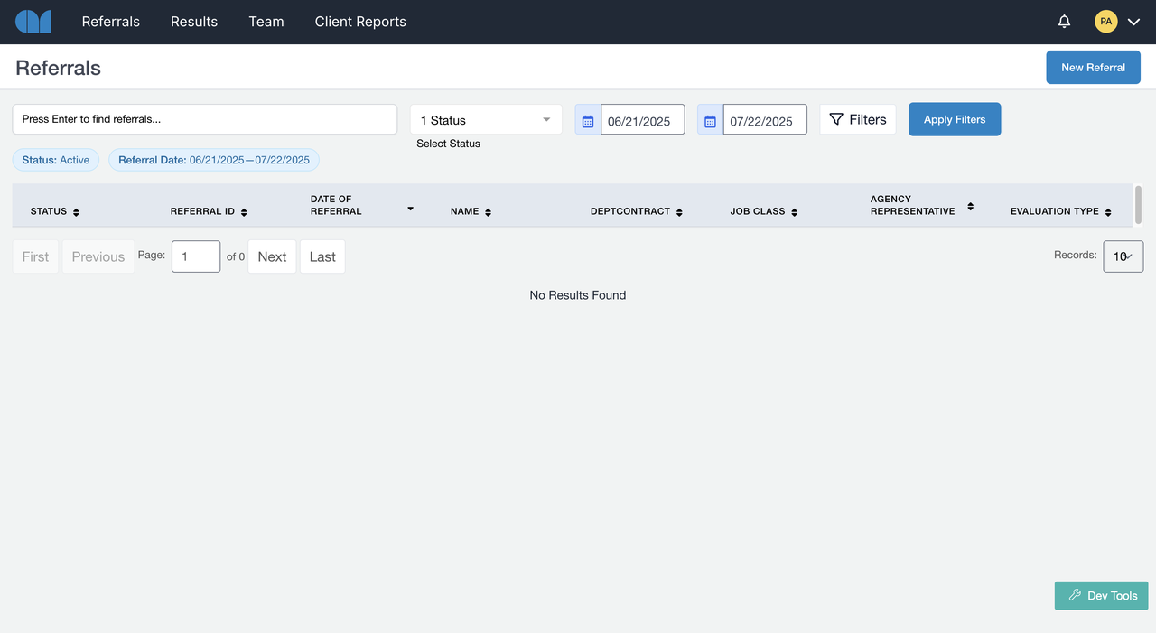1156x633 pixels.
Task: Open the Client Reports section
Action: [359, 21]
